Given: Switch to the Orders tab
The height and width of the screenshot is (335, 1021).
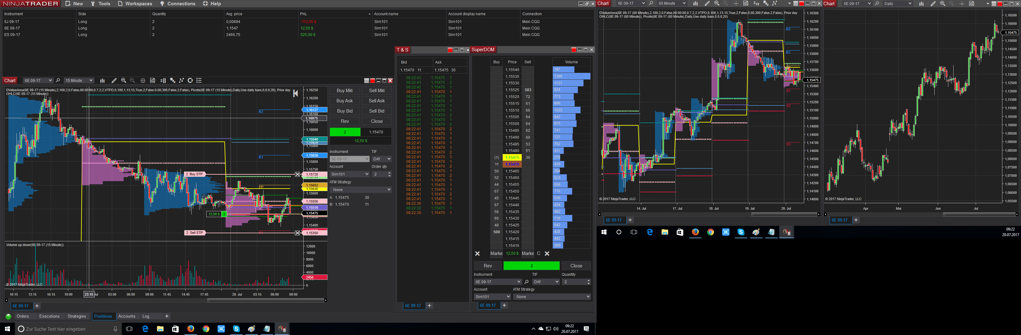Looking at the screenshot, I should point(23,316).
